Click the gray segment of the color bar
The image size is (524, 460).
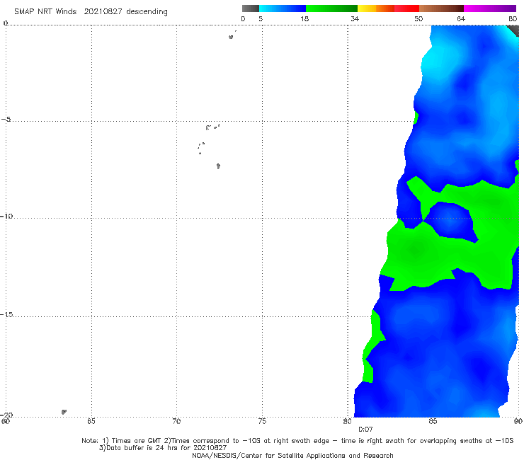(x=251, y=8)
